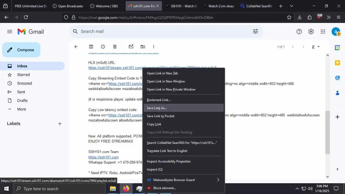Open Contacts side panel icon
Viewport: 345px width, 194px height.
click(337, 93)
